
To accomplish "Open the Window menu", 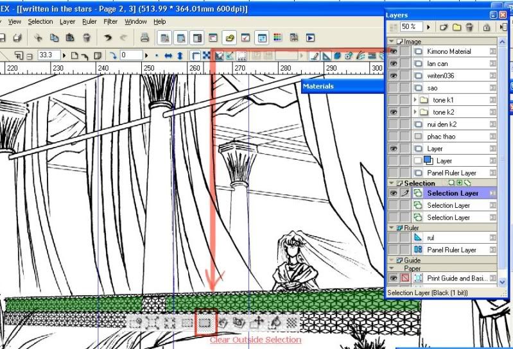I will 135,22.
